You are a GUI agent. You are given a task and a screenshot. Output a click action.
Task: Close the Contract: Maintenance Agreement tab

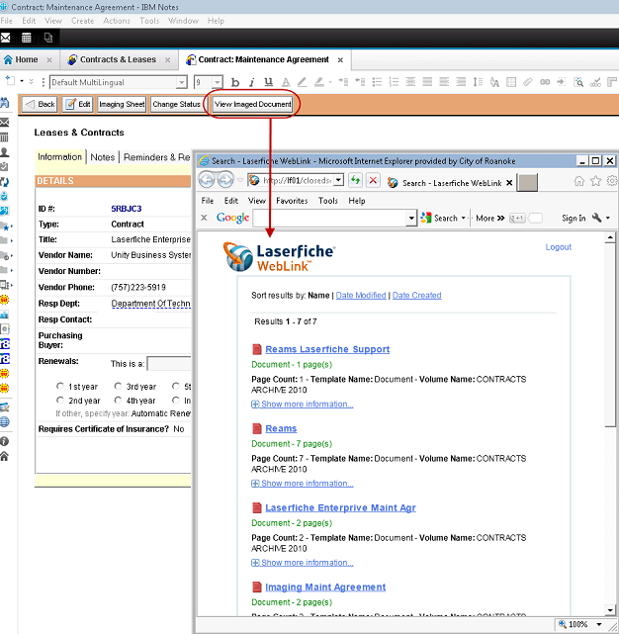click(x=340, y=60)
